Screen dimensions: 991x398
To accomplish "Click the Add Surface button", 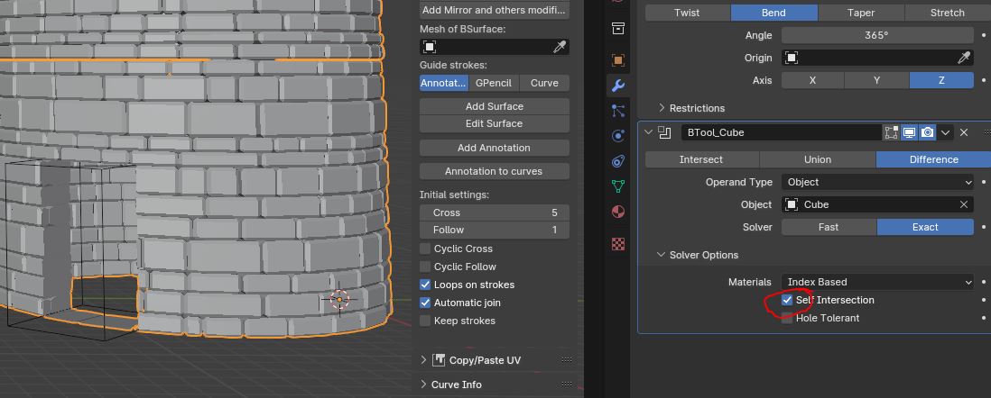I will click(494, 106).
